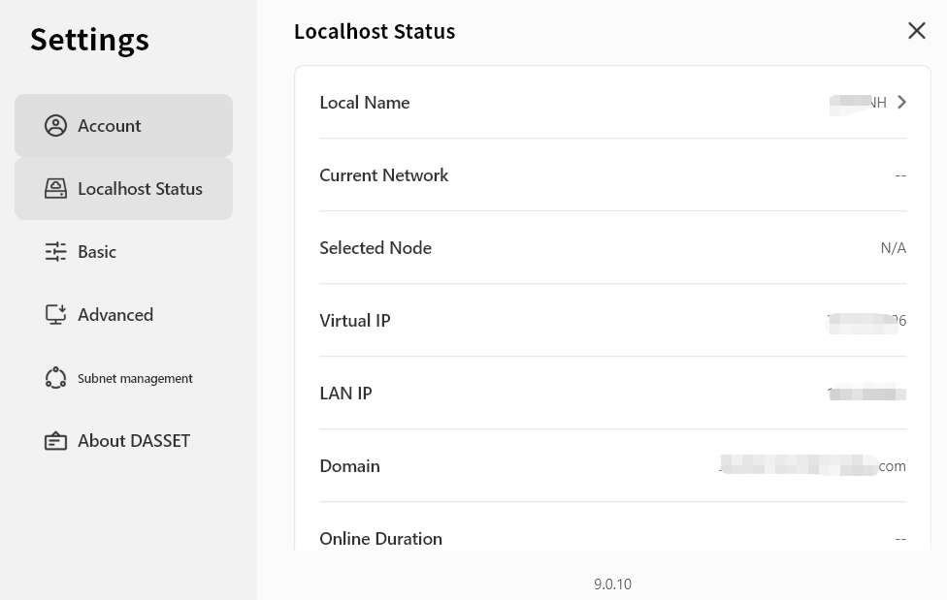
Task: Click the Basic sliders icon
Action: pyautogui.click(x=56, y=252)
